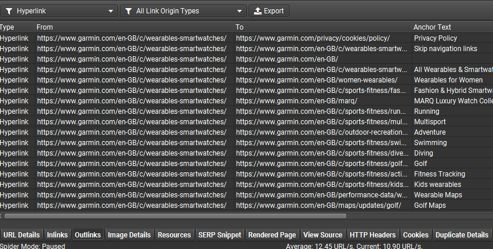
Task: Sort by the From column header
Action: pyautogui.click(x=134, y=27)
